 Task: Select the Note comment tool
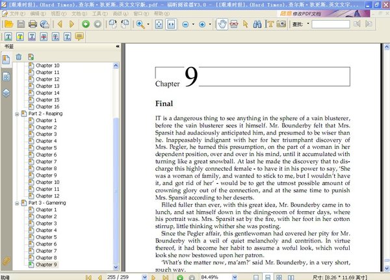[79, 37]
